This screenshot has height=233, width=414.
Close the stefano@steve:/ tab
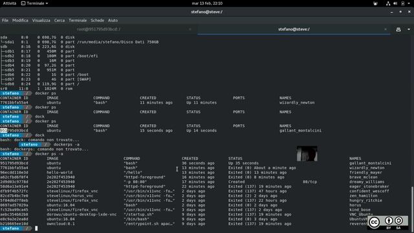pyautogui.click(x=386, y=29)
